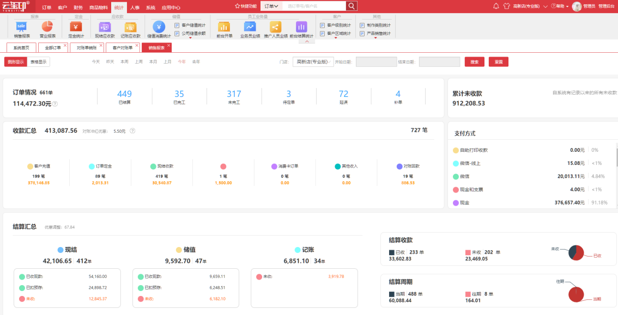Select the 本周 date range
The width and height of the screenshot is (618, 315).
click(x=125, y=61)
